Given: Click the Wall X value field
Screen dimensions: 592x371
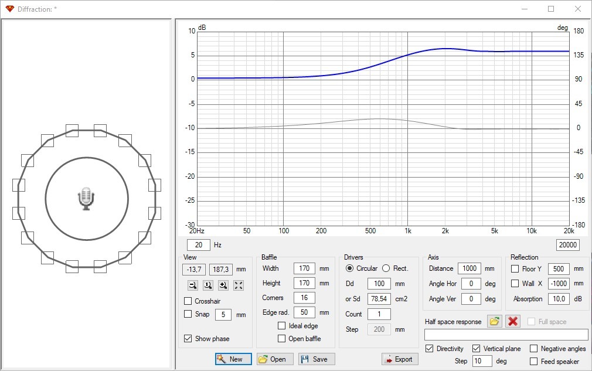Looking at the screenshot, I should tap(559, 283).
